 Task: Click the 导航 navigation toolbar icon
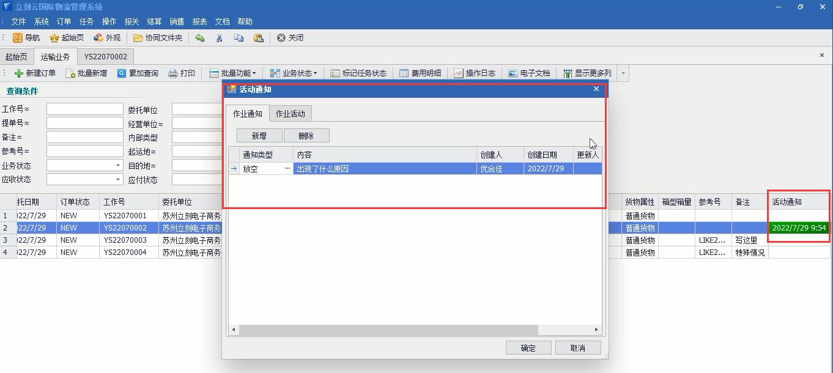click(18, 38)
